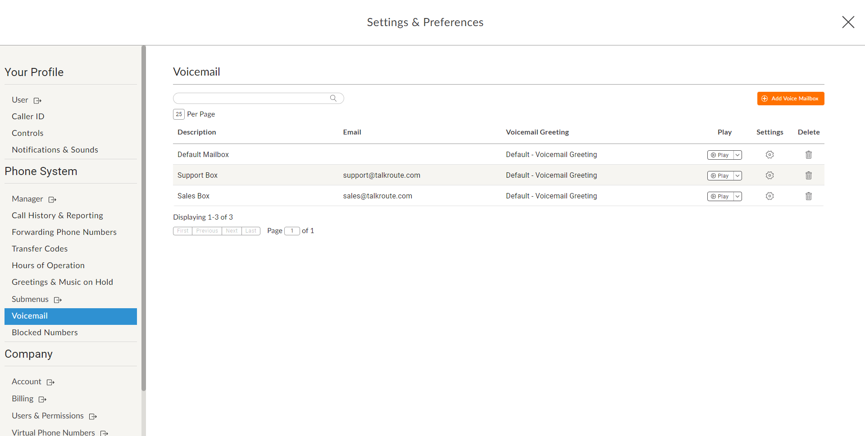
Task: Click the Description column header
Action: 197,132
